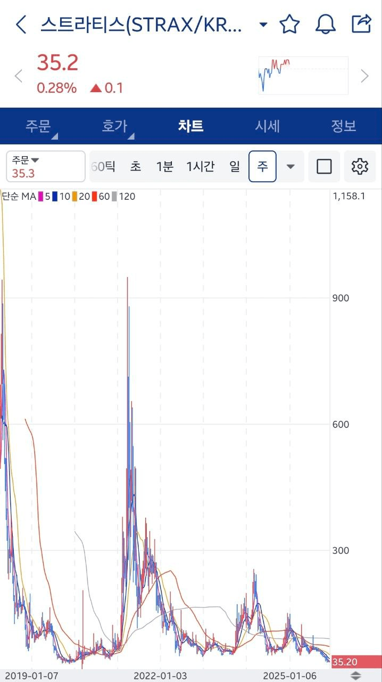
Task: Select the 일 daily chart interval
Action: (235, 167)
